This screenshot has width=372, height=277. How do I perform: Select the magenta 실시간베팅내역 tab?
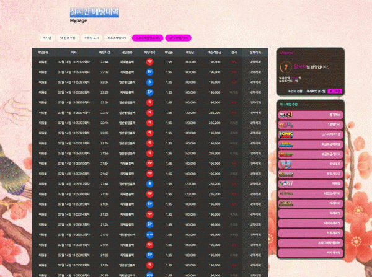coord(178,38)
